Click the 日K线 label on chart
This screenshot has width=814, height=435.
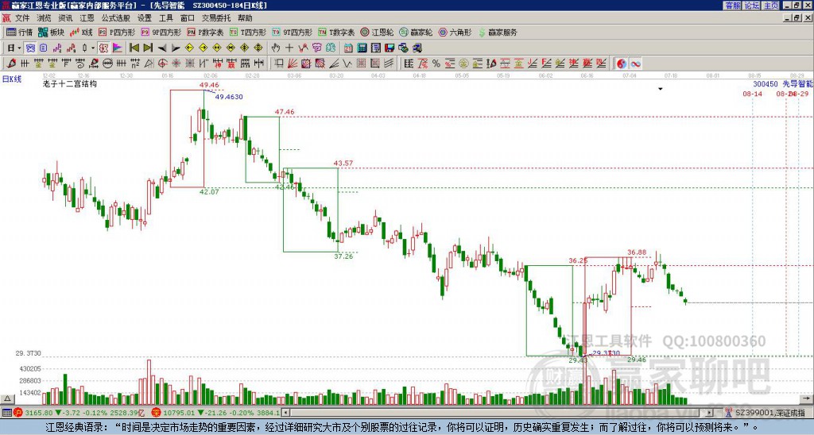12,79
